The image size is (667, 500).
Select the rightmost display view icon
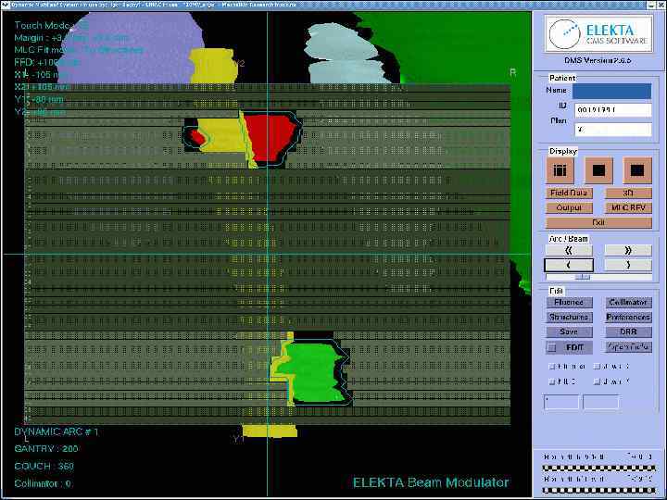637,170
